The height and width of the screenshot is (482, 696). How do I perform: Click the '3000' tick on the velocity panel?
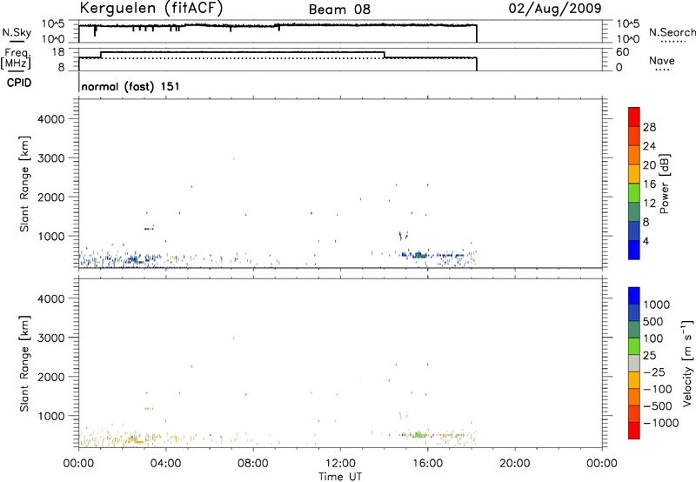pyautogui.click(x=50, y=338)
